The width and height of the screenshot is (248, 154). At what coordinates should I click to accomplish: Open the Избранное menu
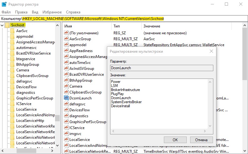pos(52,12)
